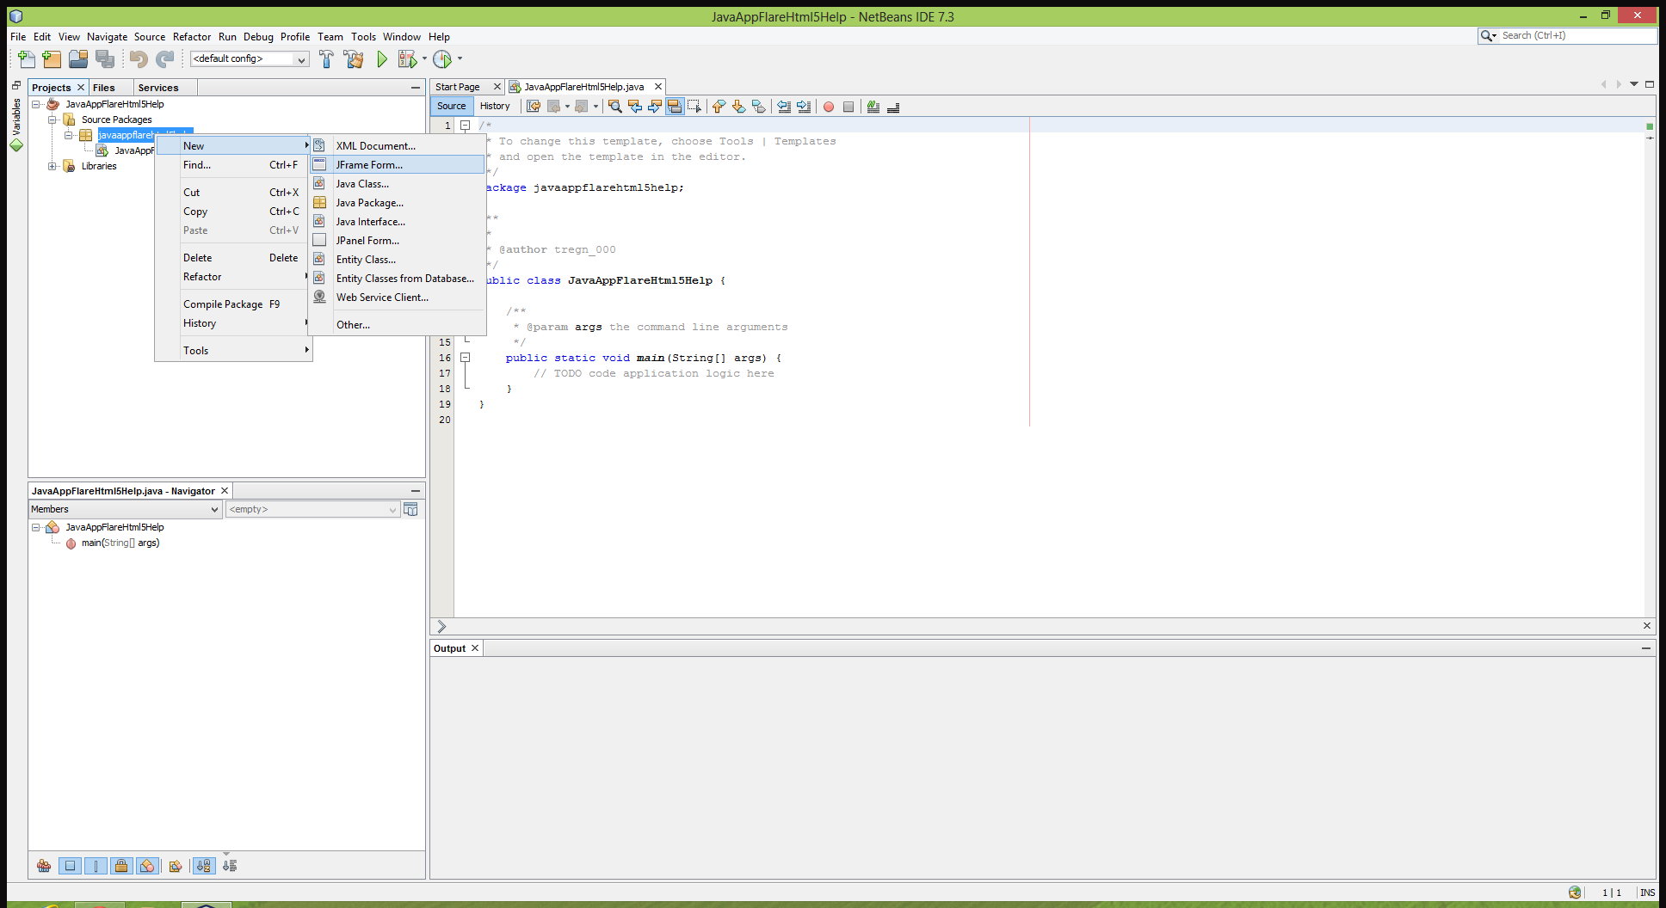Click the Toggle Bookmark icon

pos(758,107)
